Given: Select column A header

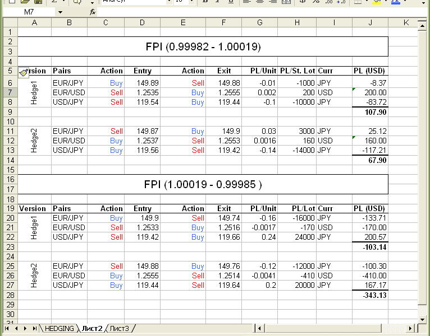Looking at the screenshot, I should pos(35,23).
